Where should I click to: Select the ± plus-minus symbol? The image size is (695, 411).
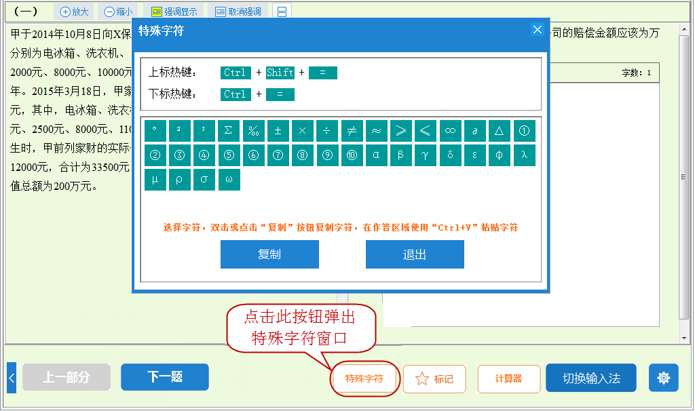278,130
